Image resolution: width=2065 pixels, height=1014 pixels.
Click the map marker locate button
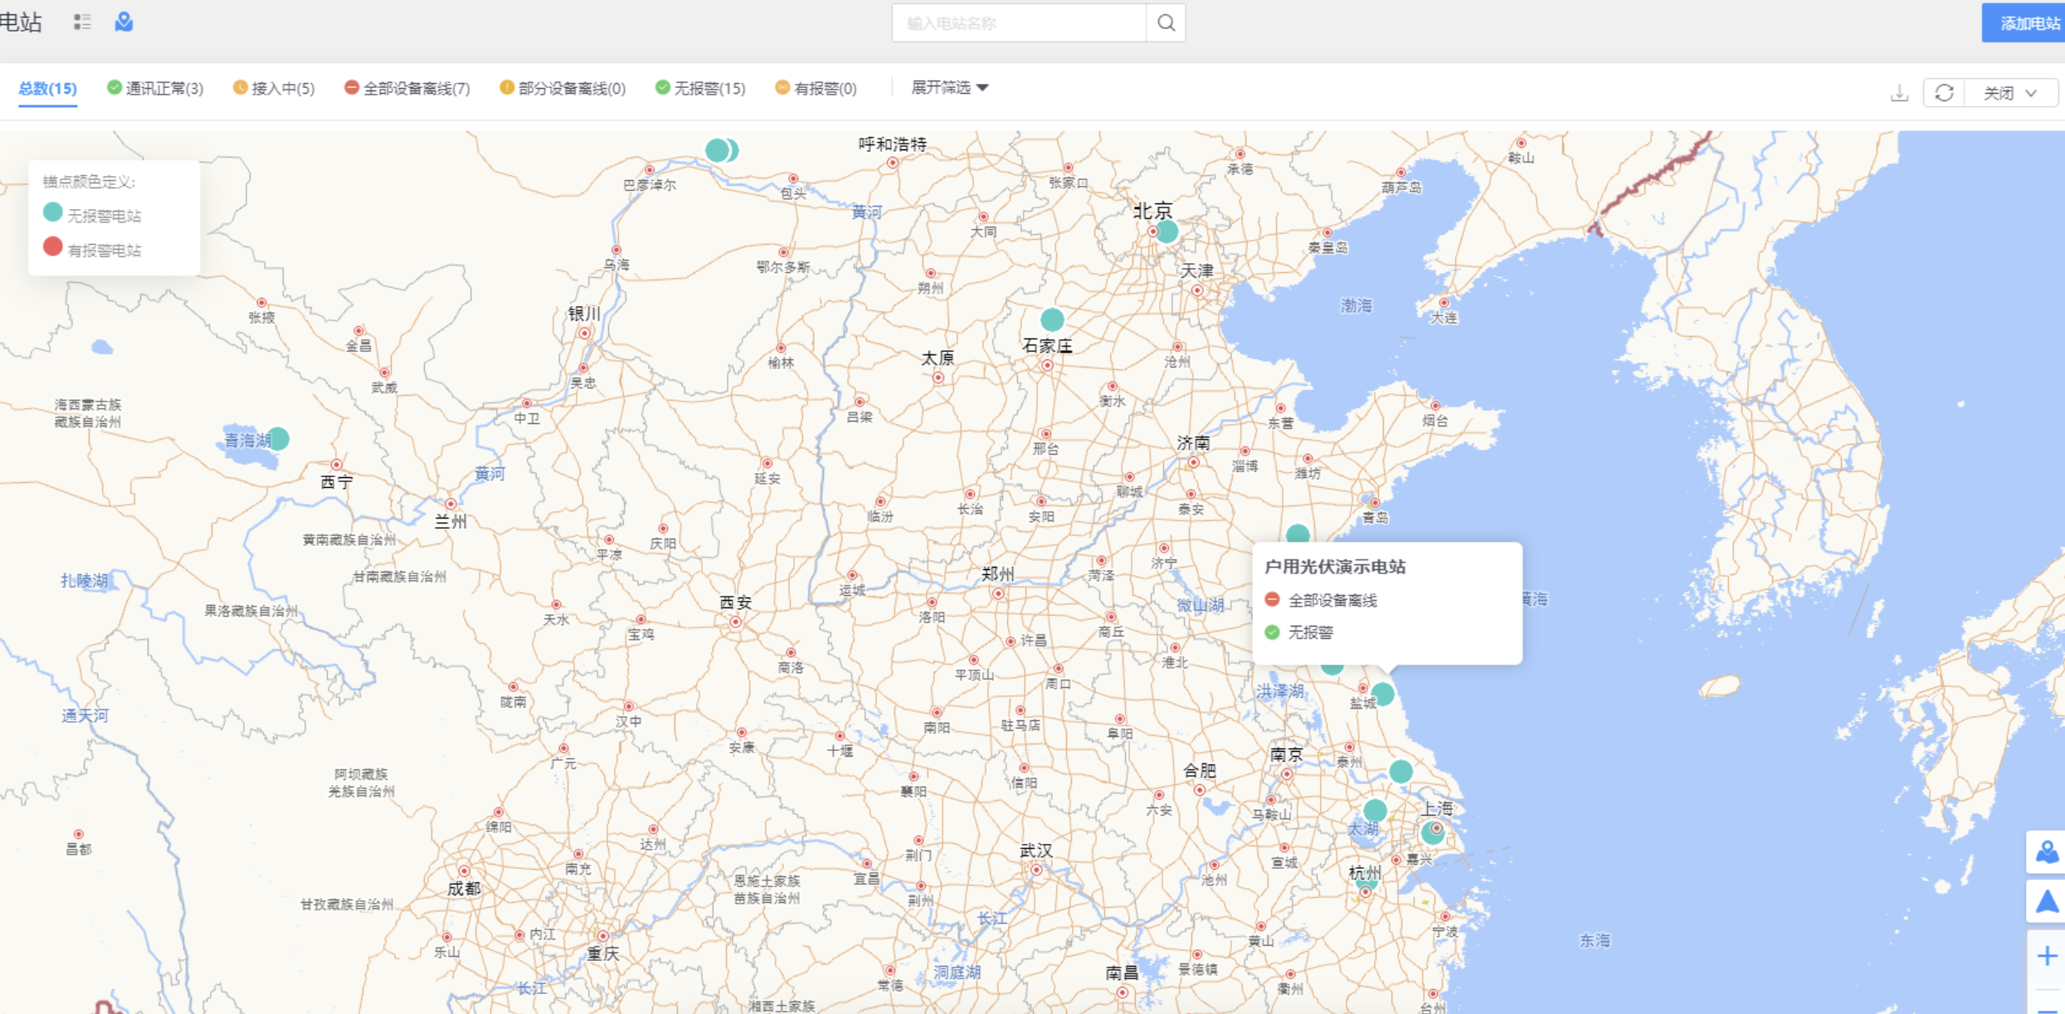pos(2046,852)
